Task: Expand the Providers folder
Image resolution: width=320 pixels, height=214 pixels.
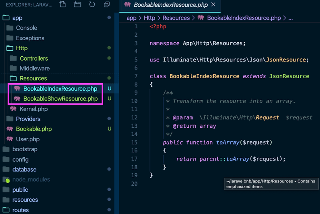Action: pyautogui.click(x=57, y=119)
